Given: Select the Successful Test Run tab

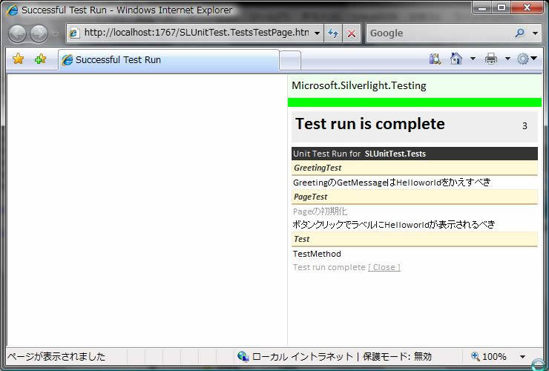Looking at the screenshot, I should tap(168, 60).
